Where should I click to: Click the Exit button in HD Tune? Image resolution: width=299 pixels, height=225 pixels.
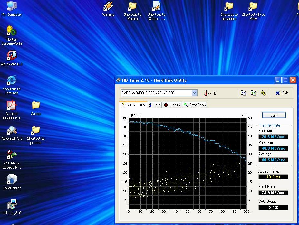tap(282, 93)
